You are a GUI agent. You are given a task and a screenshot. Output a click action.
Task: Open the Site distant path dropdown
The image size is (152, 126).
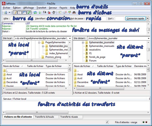click(x=148, y=38)
